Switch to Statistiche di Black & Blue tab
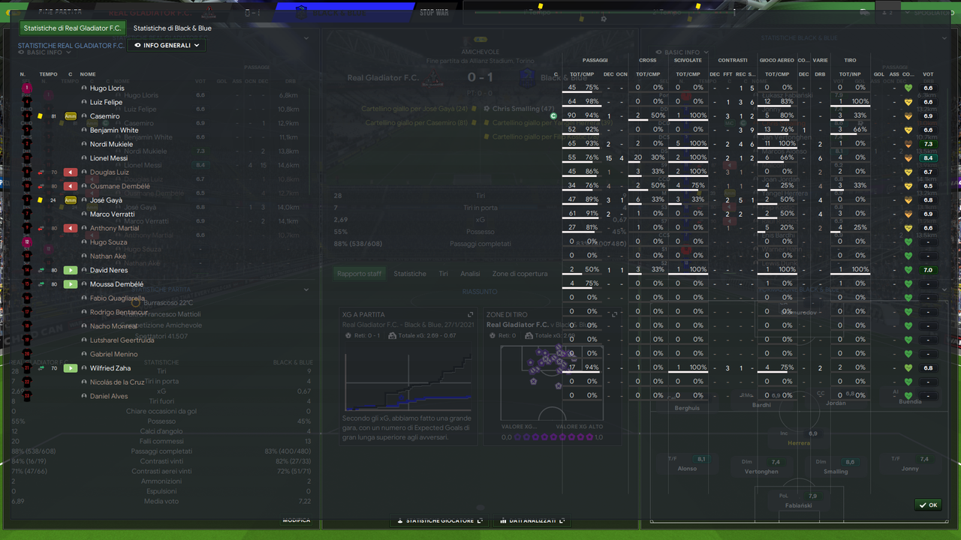961x540 pixels. pyautogui.click(x=173, y=28)
